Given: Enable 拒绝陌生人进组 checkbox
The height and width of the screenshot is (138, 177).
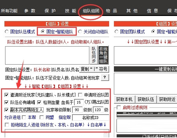Looking at the screenshot, I should tap(7, 125).
